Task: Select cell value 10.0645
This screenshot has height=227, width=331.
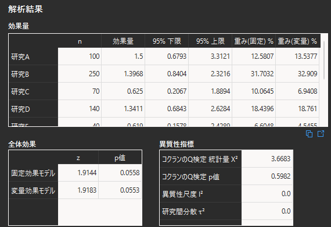Action: [x=254, y=91]
